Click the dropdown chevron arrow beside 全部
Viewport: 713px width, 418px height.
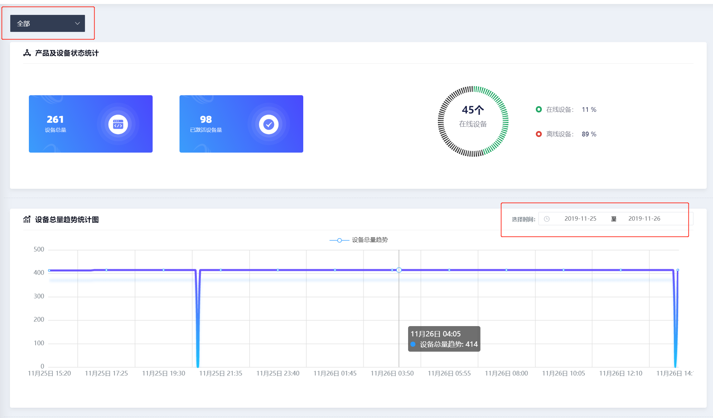(77, 24)
